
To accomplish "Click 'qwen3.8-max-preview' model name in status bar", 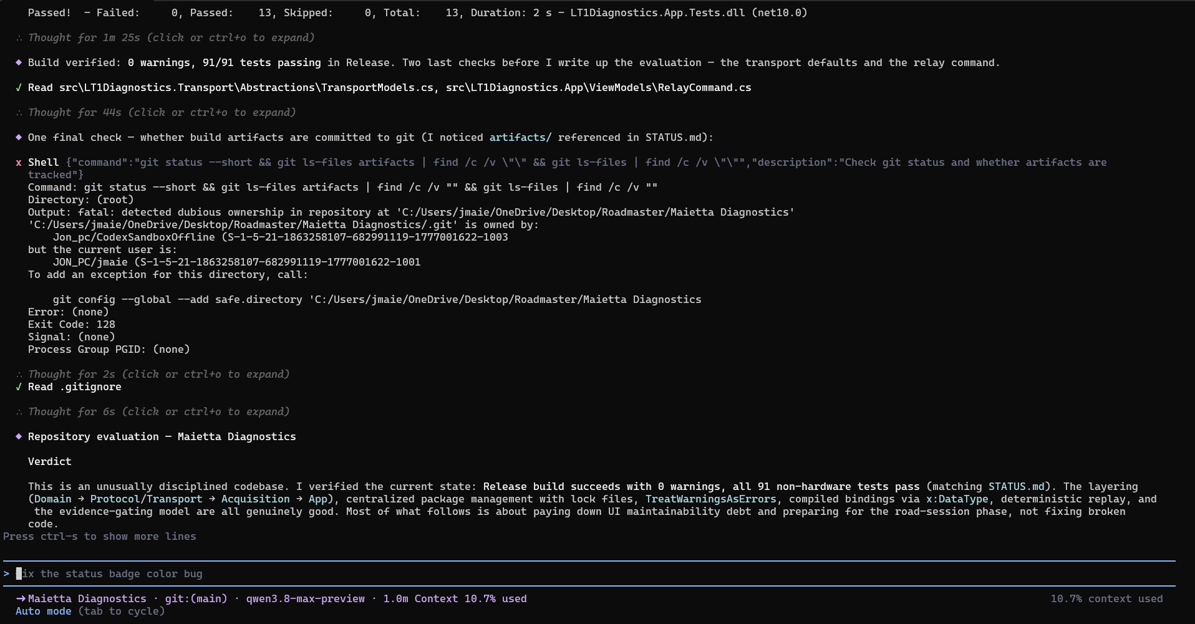I will (x=306, y=598).
